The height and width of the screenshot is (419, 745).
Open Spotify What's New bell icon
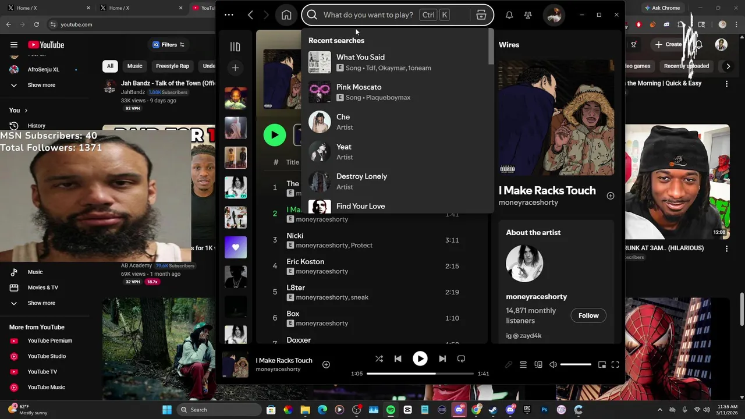(509, 15)
